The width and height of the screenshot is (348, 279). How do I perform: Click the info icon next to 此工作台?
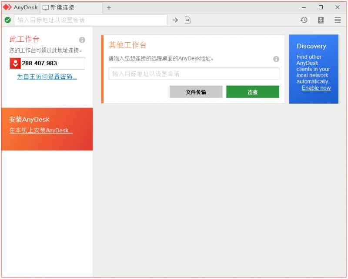pos(82,39)
